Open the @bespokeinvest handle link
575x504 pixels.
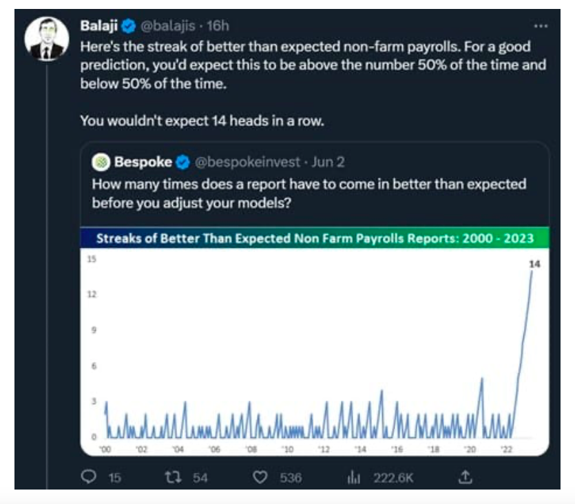pyautogui.click(x=247, y=162)
